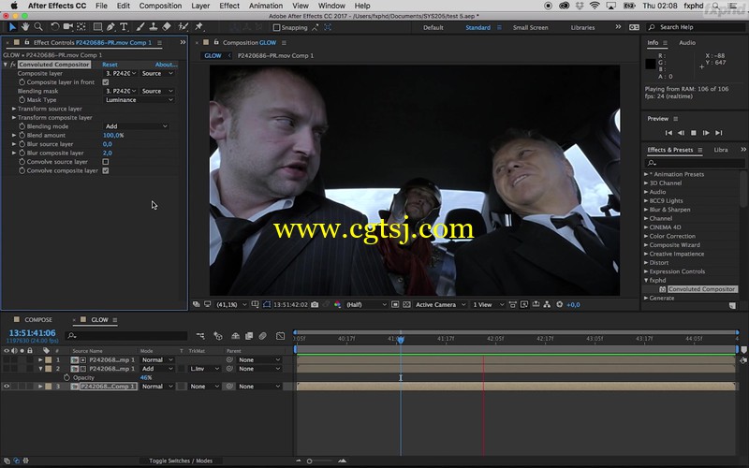Image resolution: width=749 pixels, height=468 pixels.
Task: Switch to the COMPOSE timeline tab
Action: point(38,319)
